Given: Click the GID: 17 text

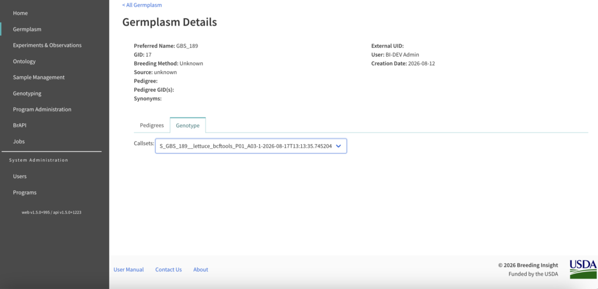Looking at the screenshot, I should (x=142, y=54).
